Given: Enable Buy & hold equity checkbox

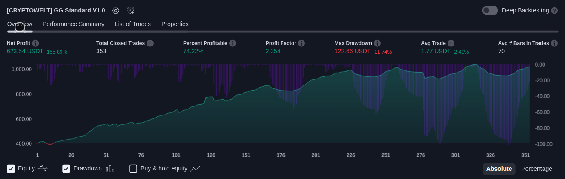Looking at the screenshot, I should [133, 169].
